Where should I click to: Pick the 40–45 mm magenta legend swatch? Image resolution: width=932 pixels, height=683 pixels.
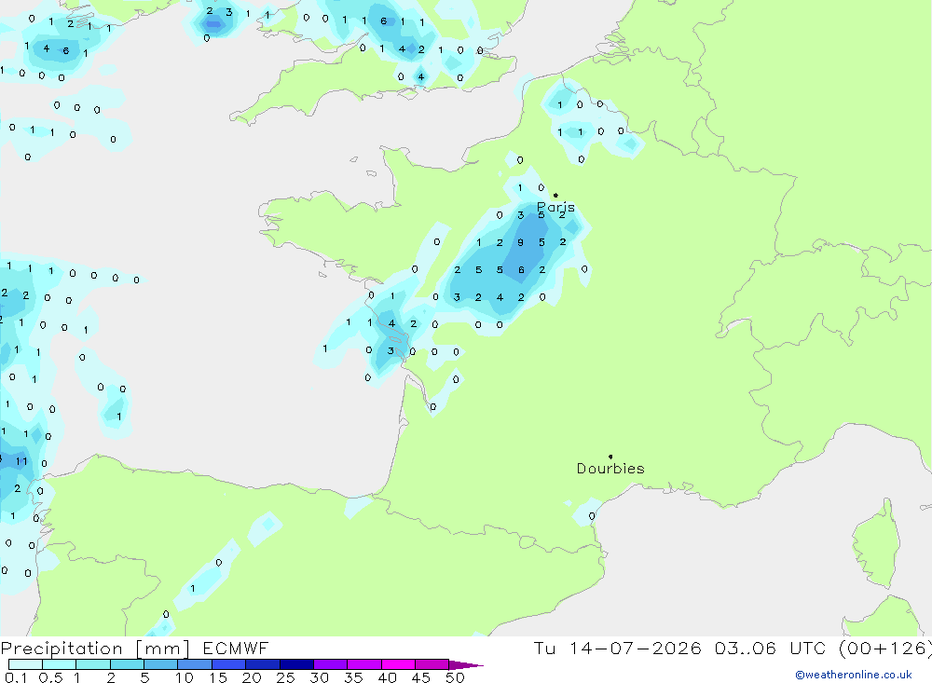coord(398,664)
